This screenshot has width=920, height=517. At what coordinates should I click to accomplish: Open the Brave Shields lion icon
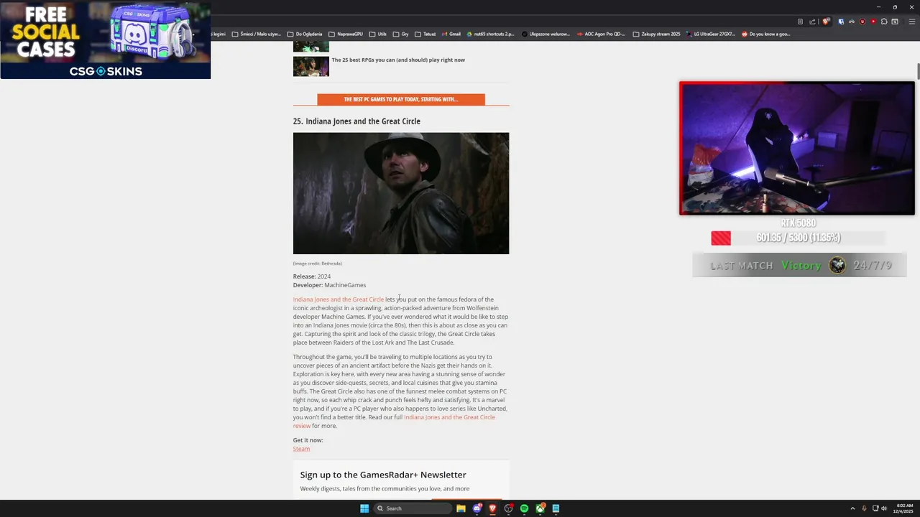[826, 22]
